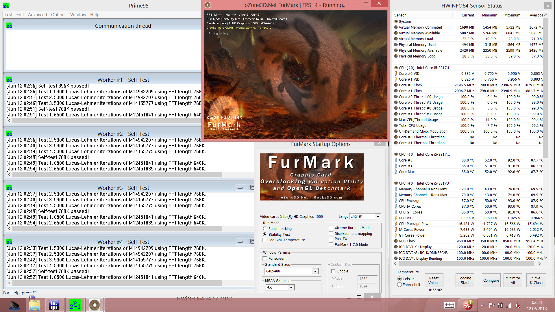Click the Worker #4 Self-Test window icon
555x312 pixels.
[9, 242]
